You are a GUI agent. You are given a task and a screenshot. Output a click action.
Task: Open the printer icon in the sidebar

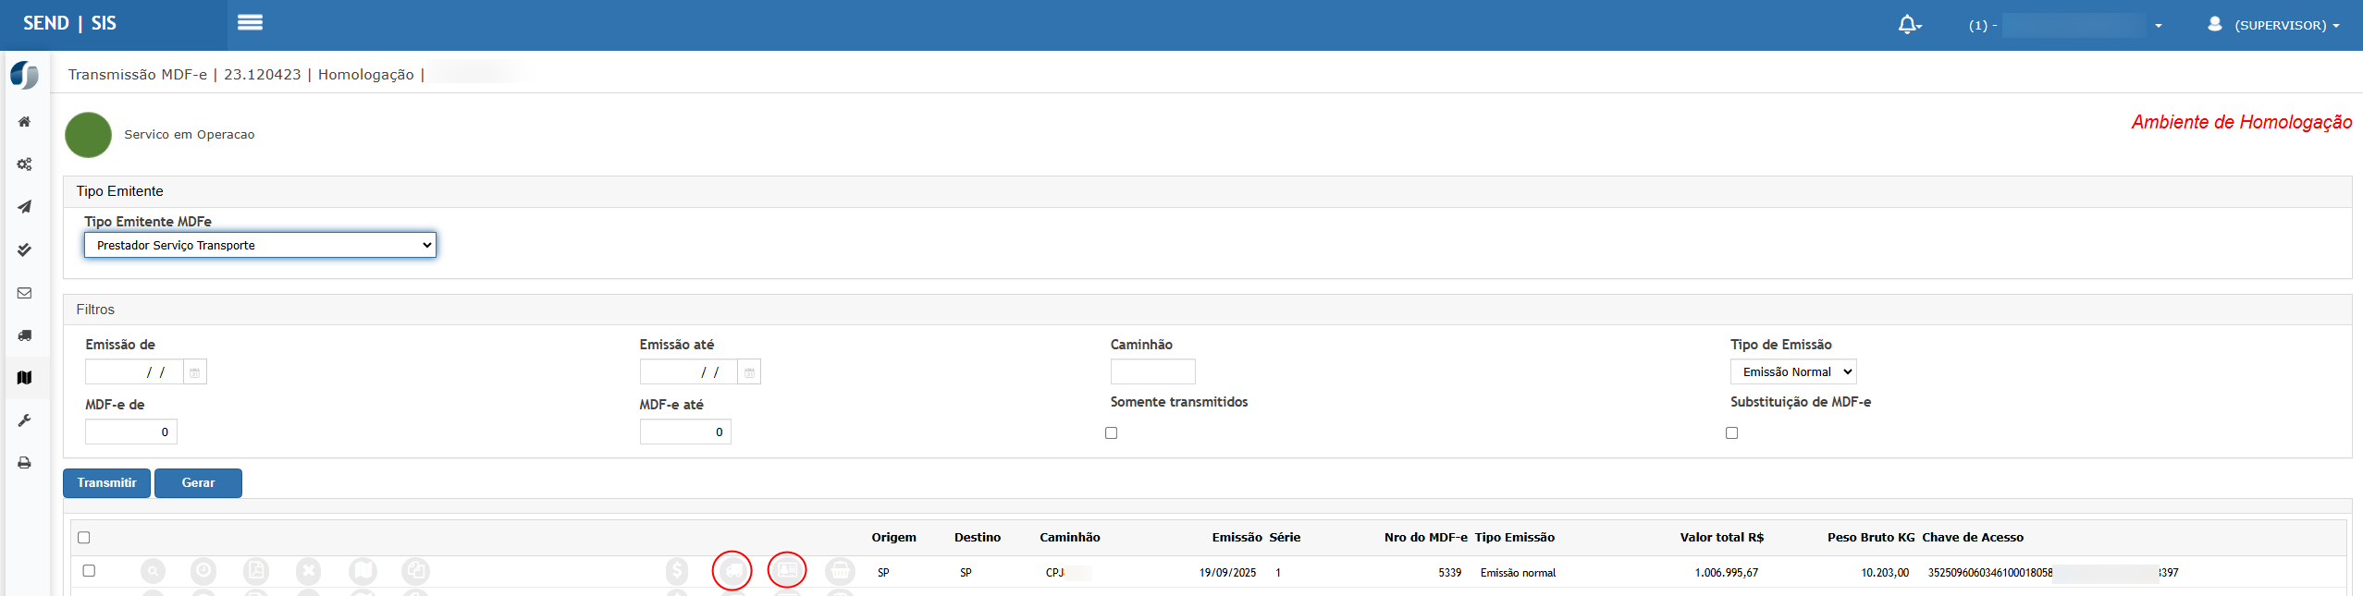point(25,463)
